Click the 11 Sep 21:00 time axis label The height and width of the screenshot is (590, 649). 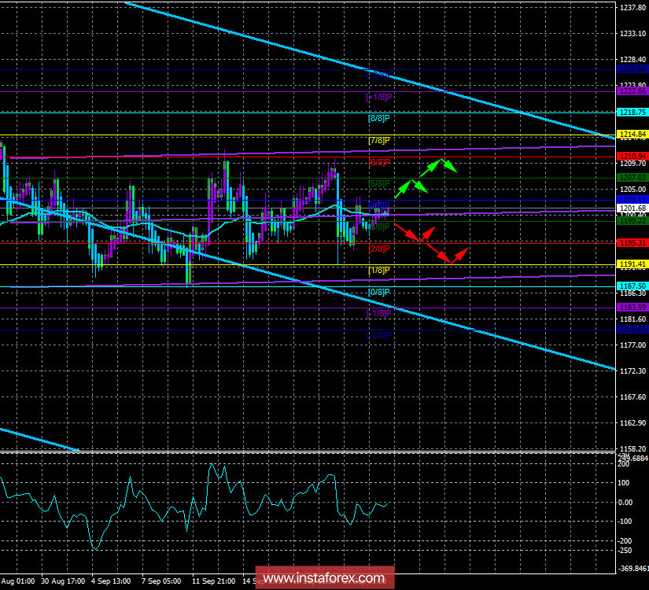[215, 581]
